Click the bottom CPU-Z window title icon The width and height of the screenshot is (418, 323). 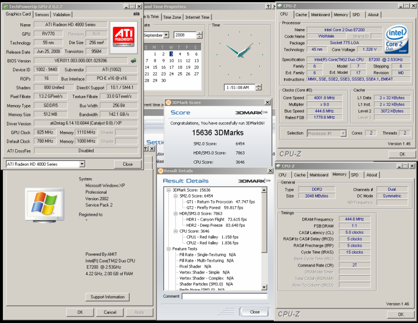[x=279, y=166]
